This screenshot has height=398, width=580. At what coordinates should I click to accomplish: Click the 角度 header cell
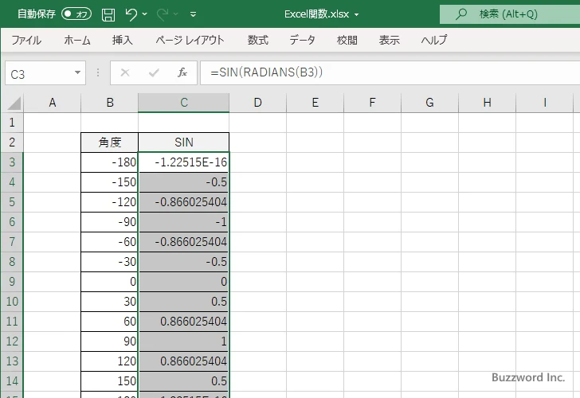coord(109,142)
